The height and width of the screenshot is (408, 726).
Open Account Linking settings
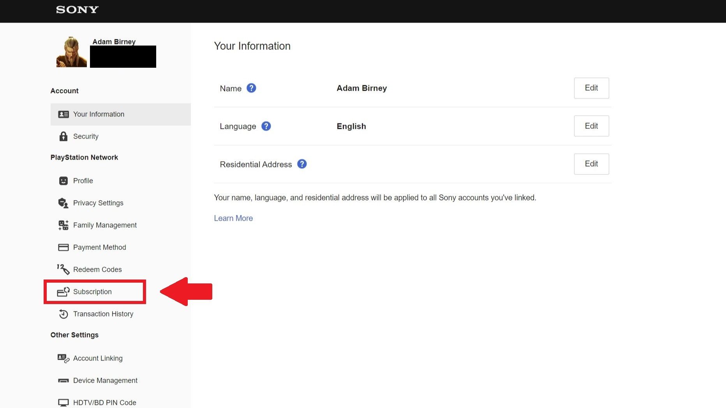pos(98,358)
